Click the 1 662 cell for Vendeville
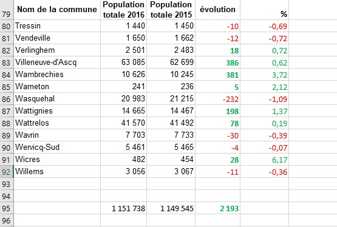Viewport: 337px width, 227px height. [171, 38]
